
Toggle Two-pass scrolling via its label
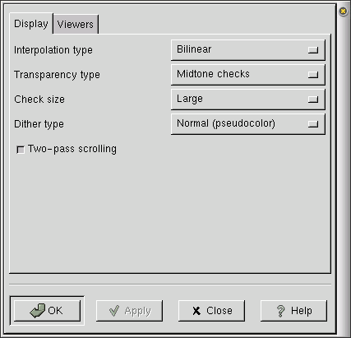(x=72, y=149)
